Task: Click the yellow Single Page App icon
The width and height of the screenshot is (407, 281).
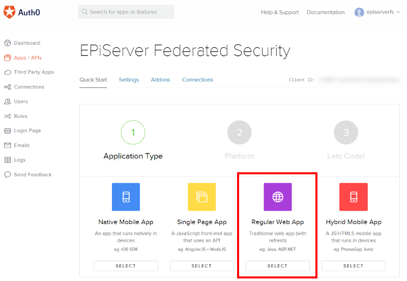Action: tap(201, 197)
